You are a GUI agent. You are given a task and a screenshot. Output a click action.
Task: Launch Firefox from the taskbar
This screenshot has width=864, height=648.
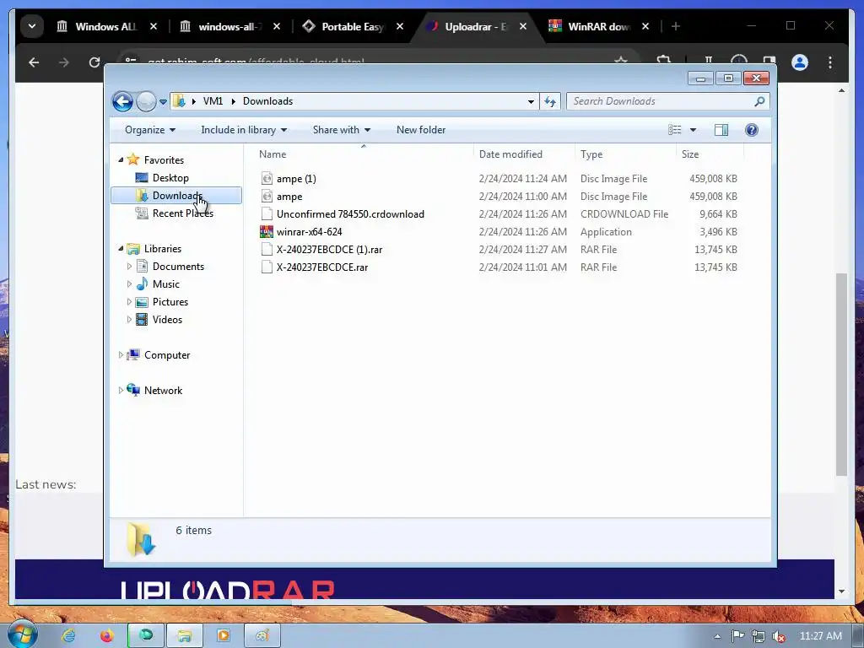[107, 635]
